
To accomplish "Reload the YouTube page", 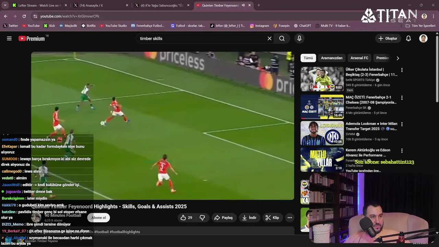I will (x=24, y=16).
